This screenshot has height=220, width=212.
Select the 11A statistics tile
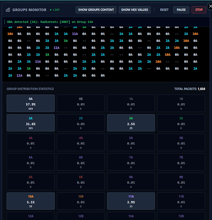tap(131, 201)
